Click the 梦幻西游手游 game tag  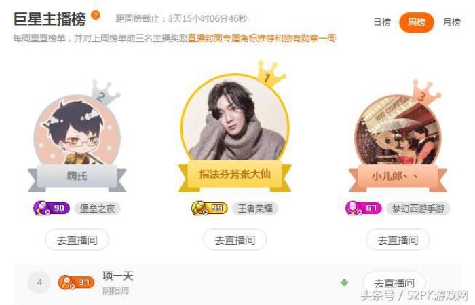pos(418,209)
